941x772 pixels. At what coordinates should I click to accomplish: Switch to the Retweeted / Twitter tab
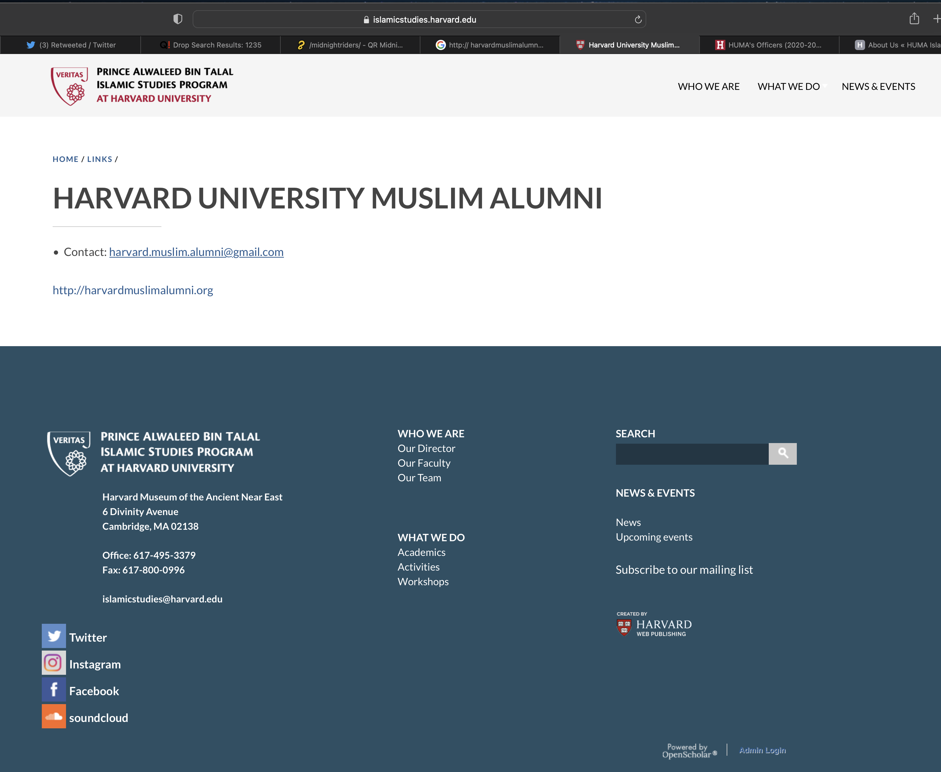point(71,45)
